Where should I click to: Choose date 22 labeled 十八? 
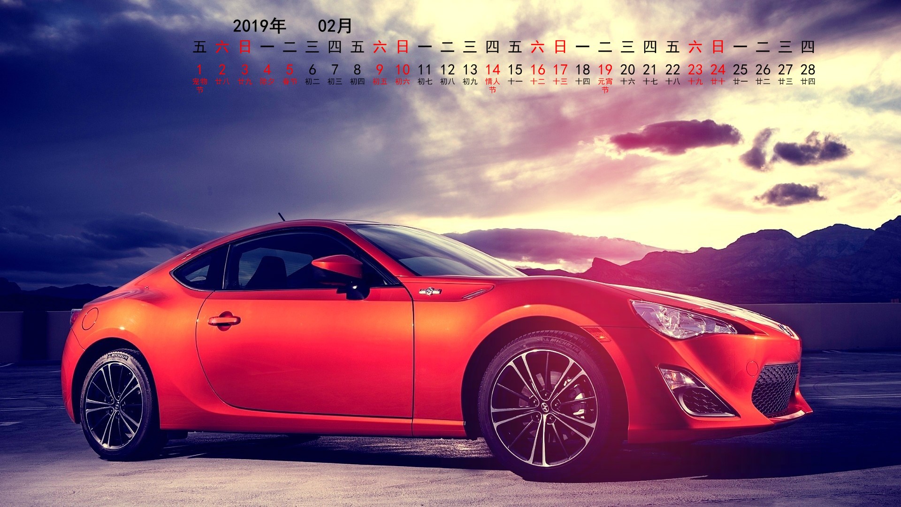point(672,70)
